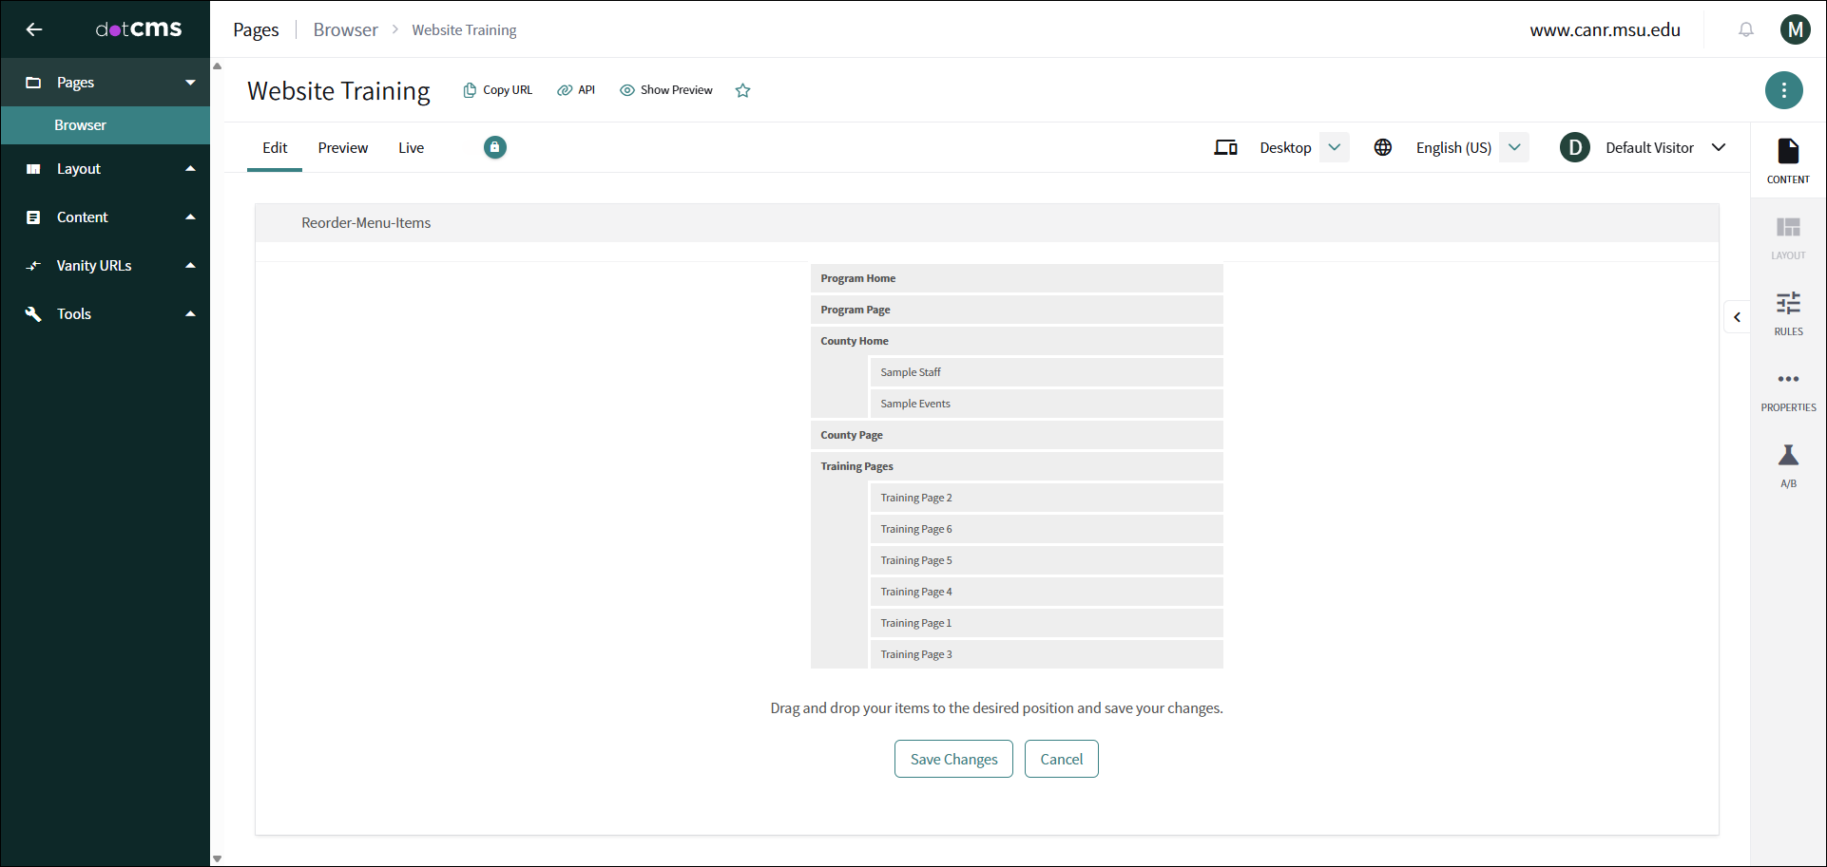Open the Desktop device dropdown
Screen dimensions: 1827x867
pos(1334,147)
